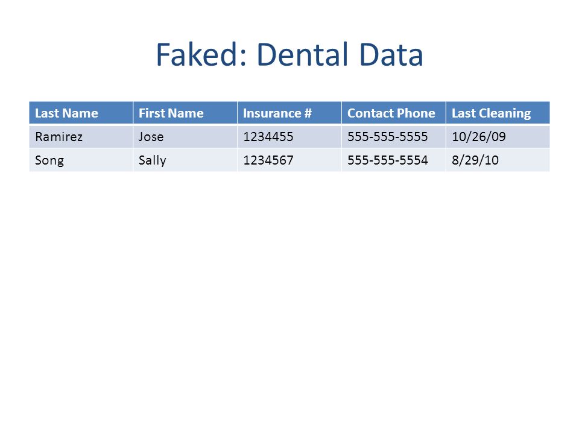Click the 'Song' last name cell
Screen dimensions: 579x434
(x=81, y=160)
